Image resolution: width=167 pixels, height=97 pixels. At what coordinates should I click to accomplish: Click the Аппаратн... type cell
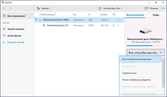pos(79,20)
